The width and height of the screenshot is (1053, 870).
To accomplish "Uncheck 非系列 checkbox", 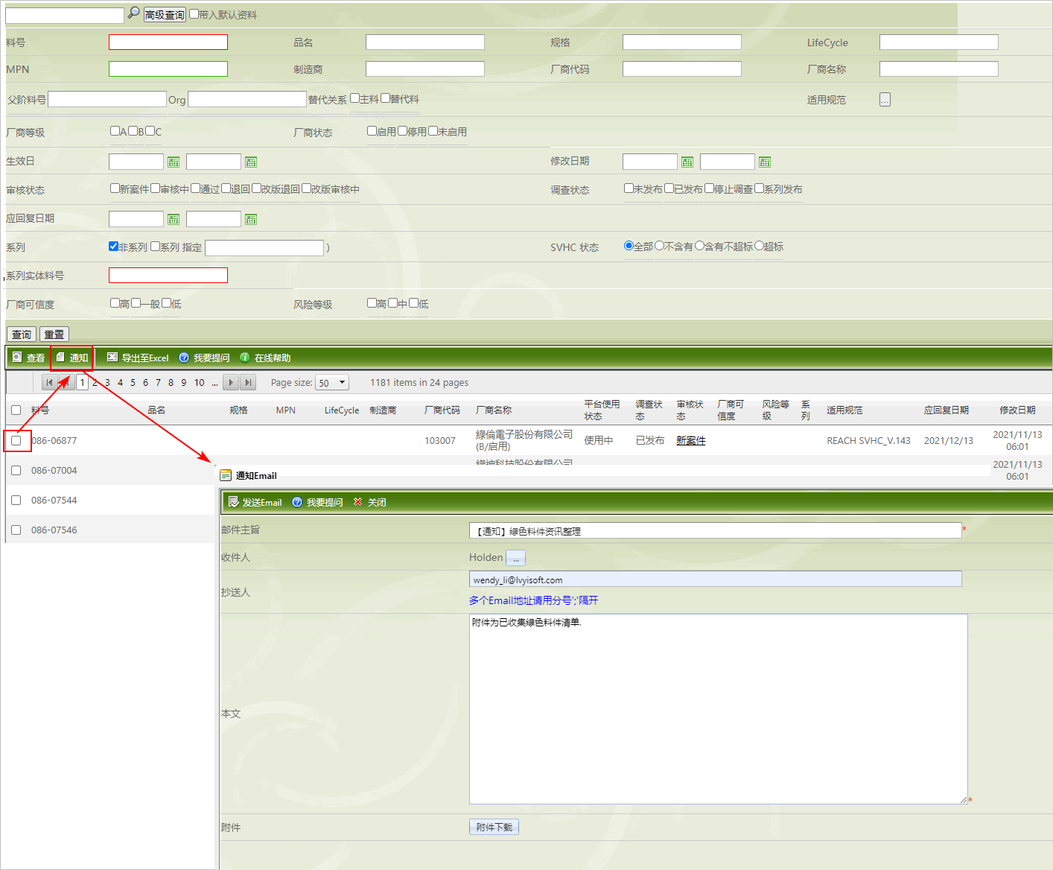I will (114, 246).
